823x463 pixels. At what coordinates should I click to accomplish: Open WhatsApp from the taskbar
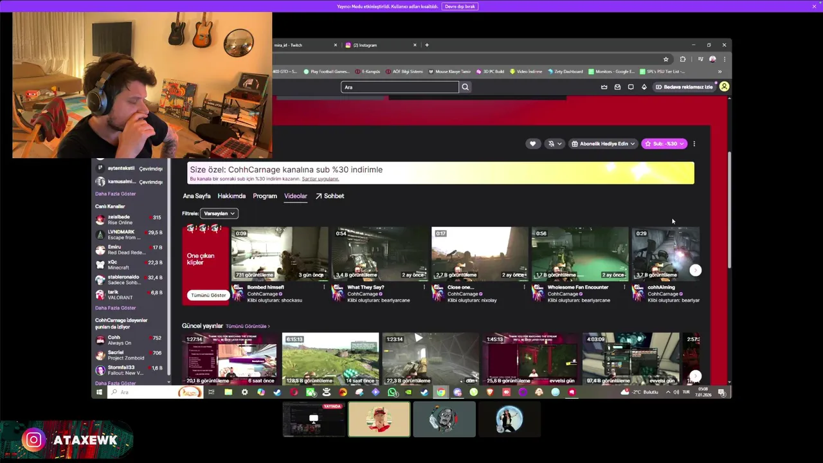click(392, 392)
